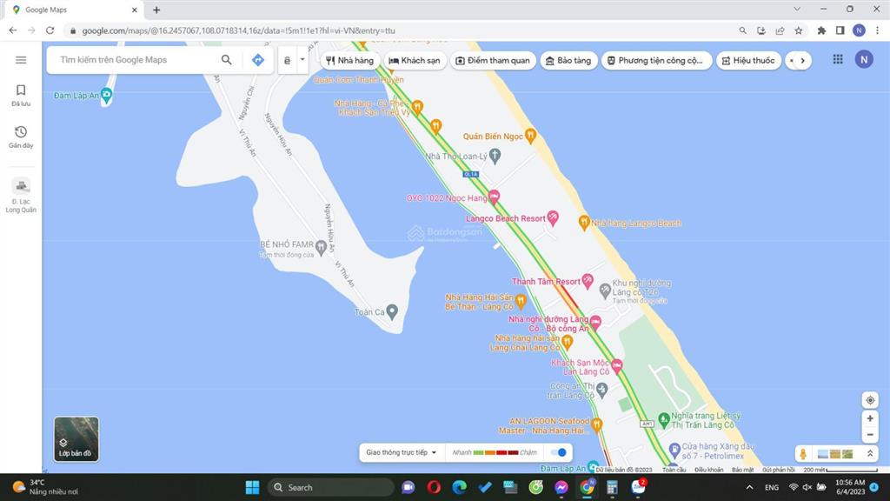The image size is (890, 501).
Task: Launch Microsoft Edge from the taskbar
Action: [x=459, y=487]
